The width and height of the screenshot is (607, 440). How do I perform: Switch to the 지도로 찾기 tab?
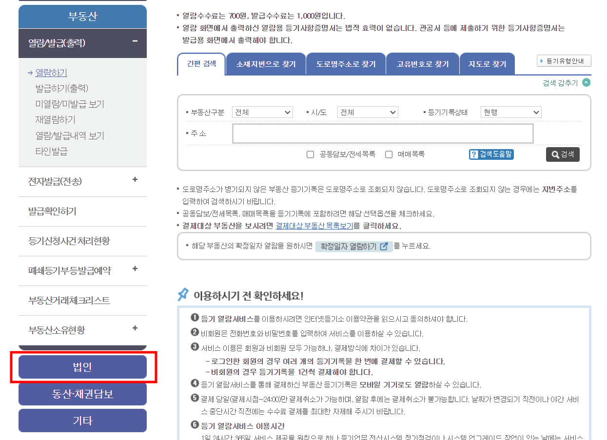coord(487,63)
